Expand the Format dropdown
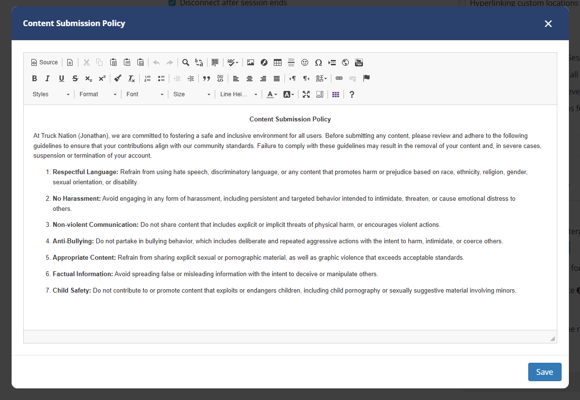 (98, 94)
